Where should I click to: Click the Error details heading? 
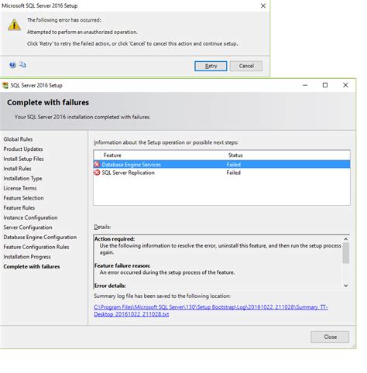(110, 286)
